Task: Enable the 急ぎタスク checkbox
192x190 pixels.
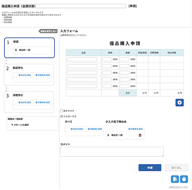Action: point(62,111)
